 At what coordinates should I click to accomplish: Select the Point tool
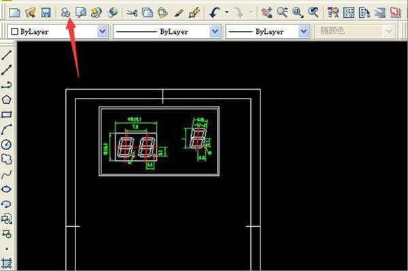click(7, 249)
